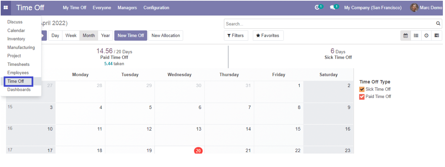
Task: Click Marc Demo's avatar picture
Action: click(x=414, y=7)
